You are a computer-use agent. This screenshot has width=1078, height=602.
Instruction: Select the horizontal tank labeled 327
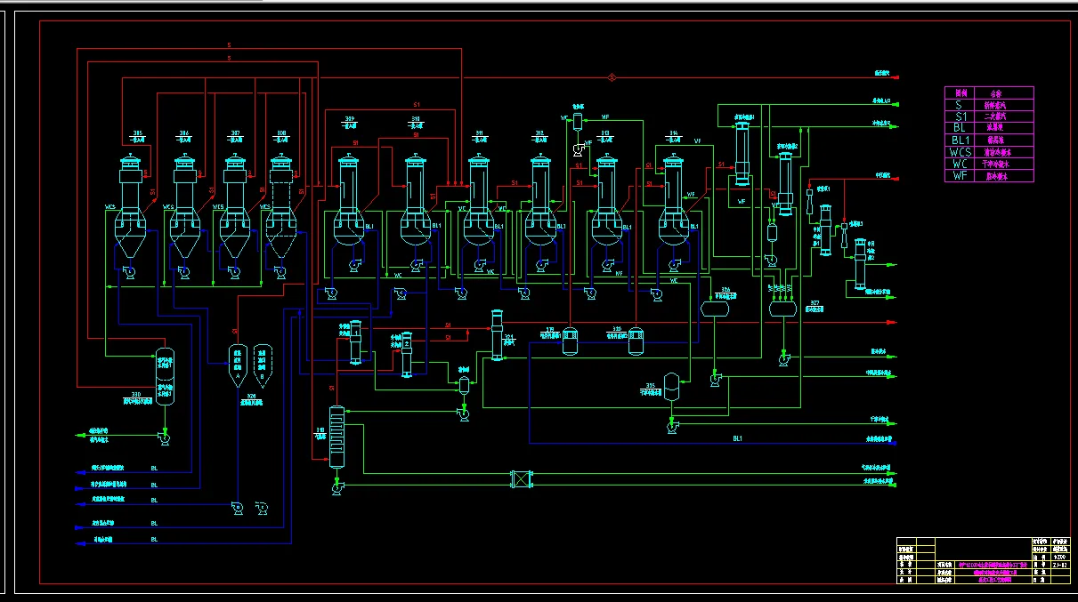coord(782,308)
